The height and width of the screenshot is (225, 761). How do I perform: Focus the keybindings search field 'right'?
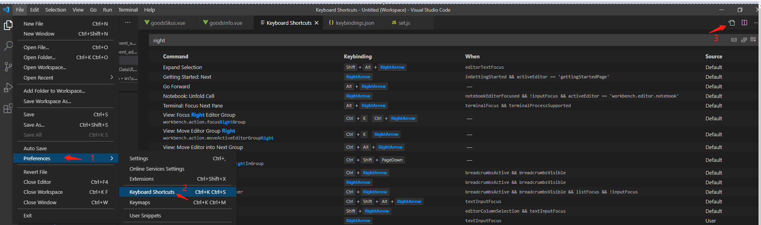pyautogui.click(x=438, y=40)
